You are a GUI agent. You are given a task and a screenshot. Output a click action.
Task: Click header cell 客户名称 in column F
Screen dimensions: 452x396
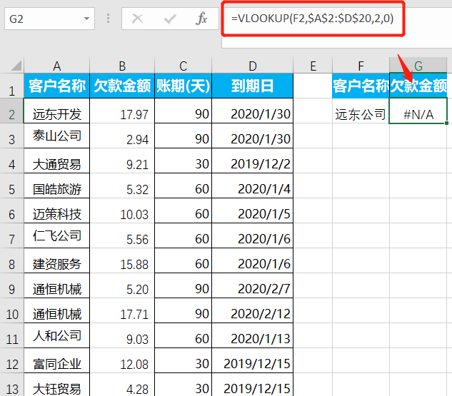[361, 86]
